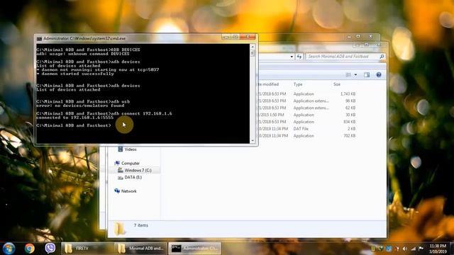Change view icon in Explorer toolbar
This screenshot has height=255, width=454.
coord(348,75)
